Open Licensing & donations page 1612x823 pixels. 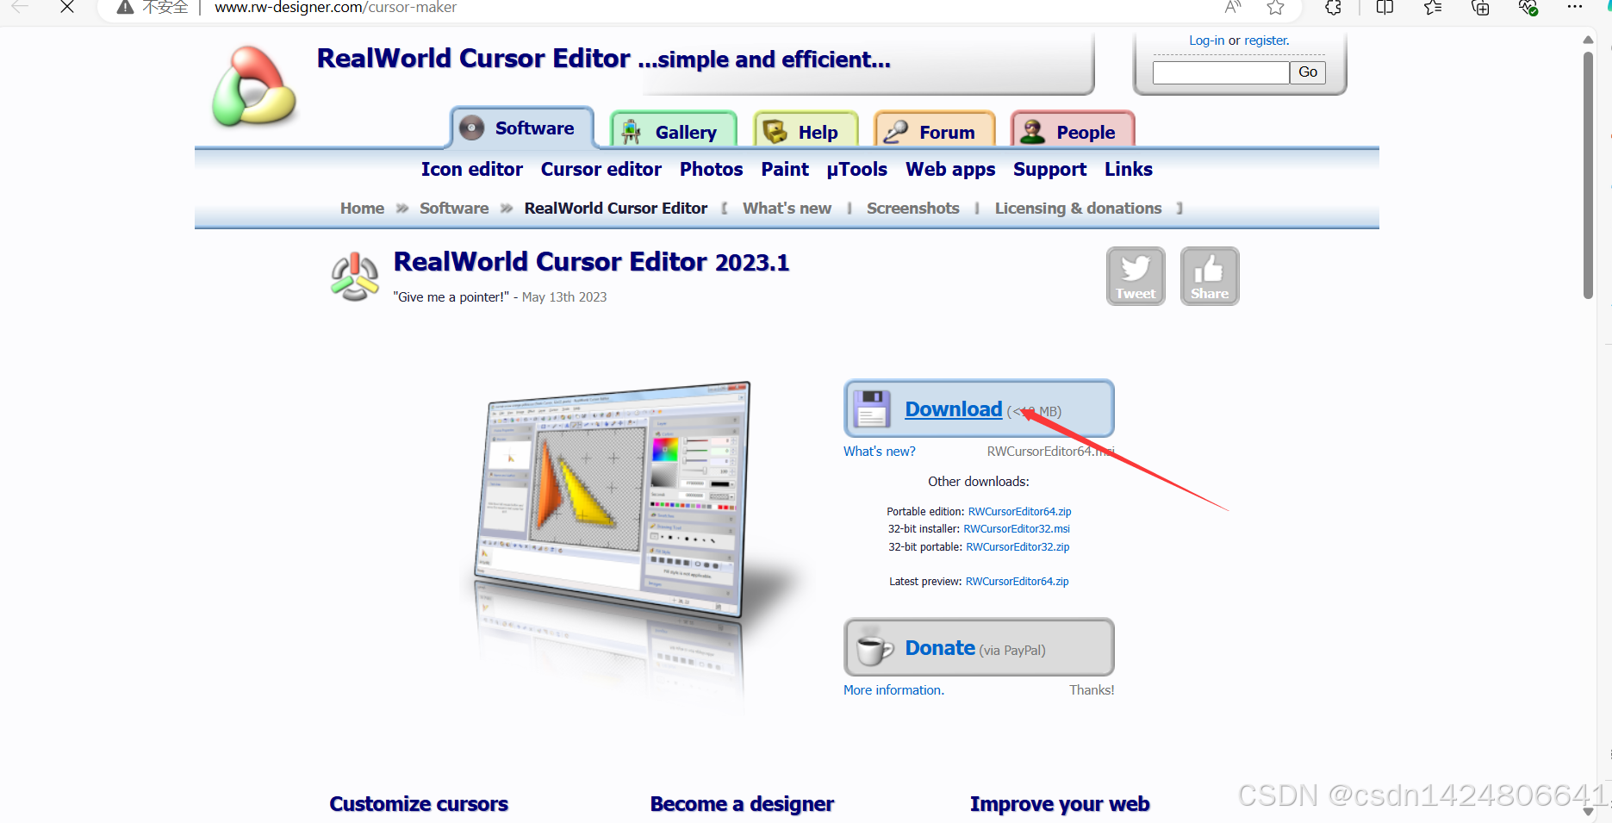[1078, 209]
